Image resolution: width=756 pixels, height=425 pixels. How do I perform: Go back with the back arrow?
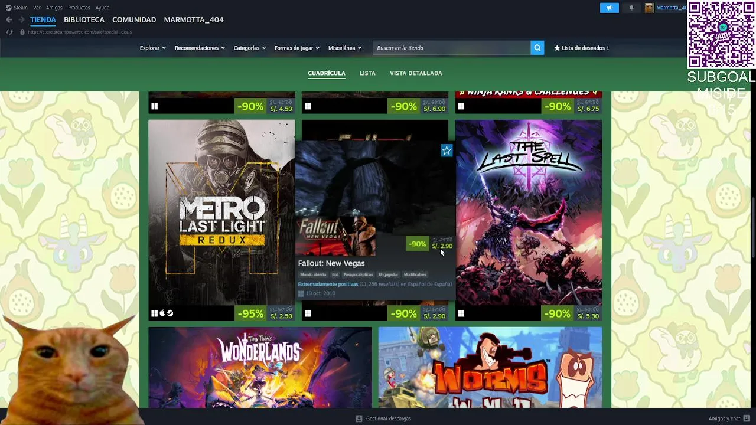(9, 19)
